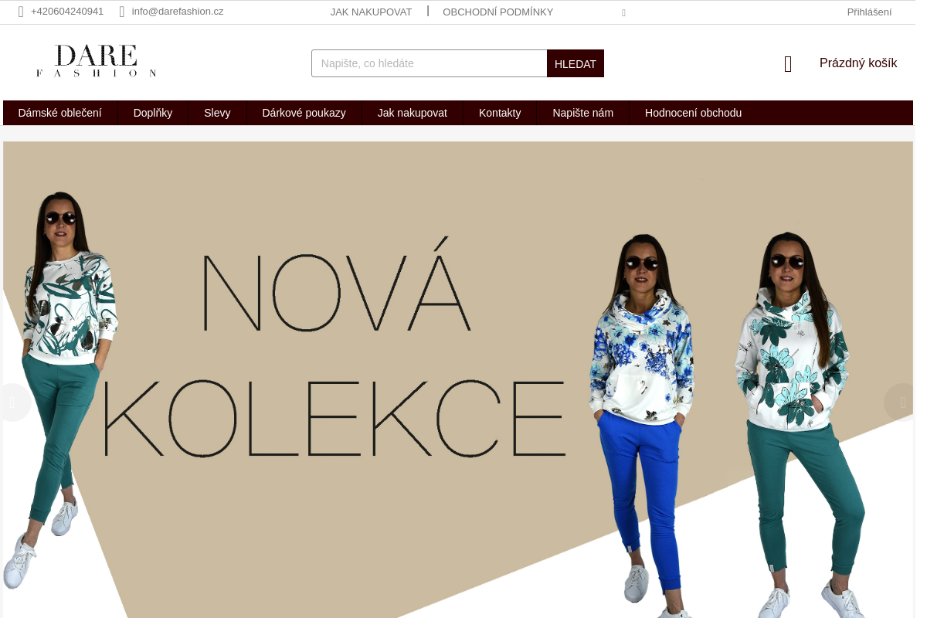Advance the banner with right arrow
This screenshot has width=927, height=618.
tap(902, 402)
